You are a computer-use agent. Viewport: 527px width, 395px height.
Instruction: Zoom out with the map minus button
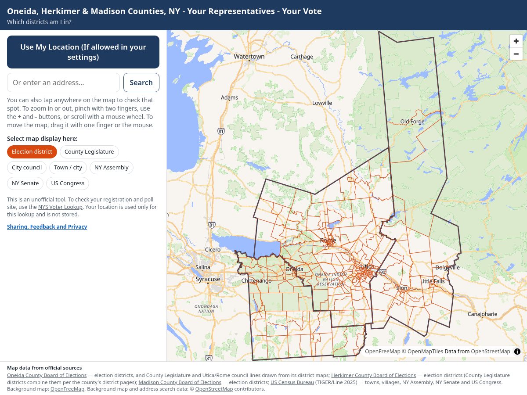click(x=516, y=54)
